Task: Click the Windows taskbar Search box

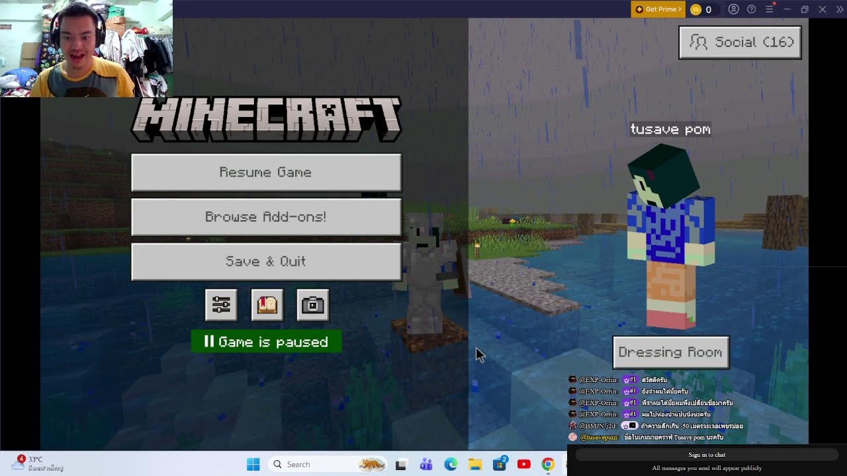Action: [328, 464]
